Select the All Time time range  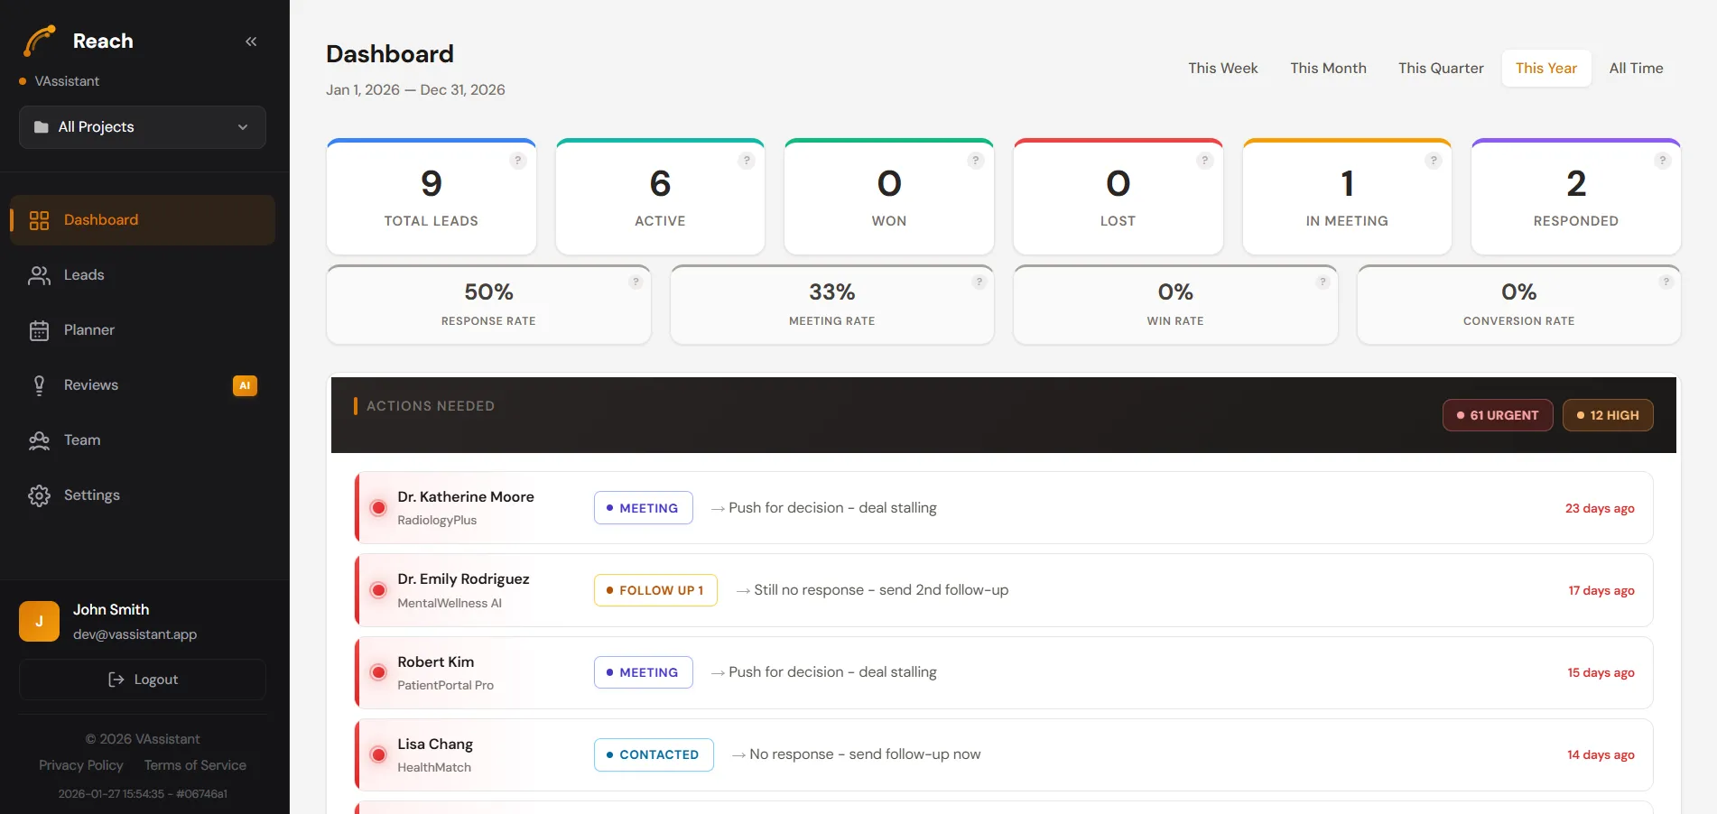[x=1635, y=68]
